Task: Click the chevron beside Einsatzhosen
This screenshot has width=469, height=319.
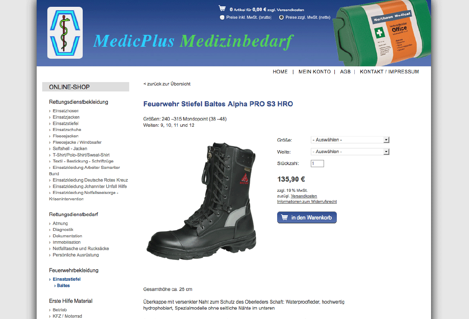Action: click(x=50, y=111)
